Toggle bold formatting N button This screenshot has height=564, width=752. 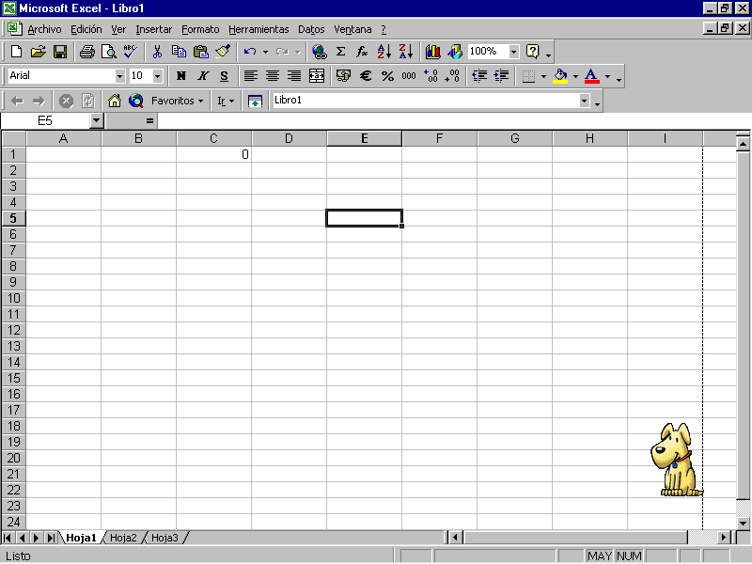pyautogui.click(x=180, y=76)
